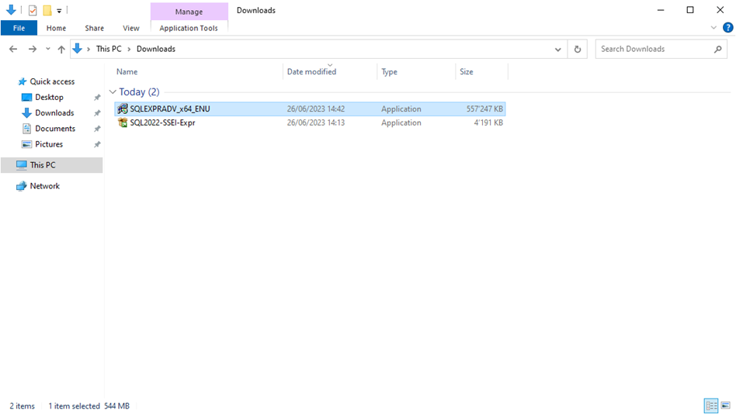Refresh the Downloads folder
Viewport: 736px width, 414px height.
578,49
